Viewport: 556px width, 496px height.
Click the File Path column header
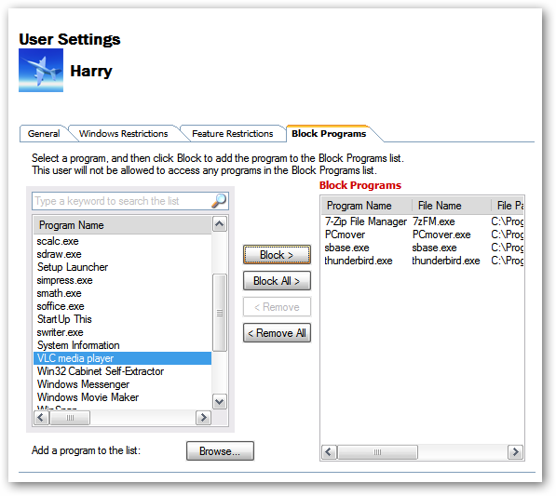pos(508,206)
